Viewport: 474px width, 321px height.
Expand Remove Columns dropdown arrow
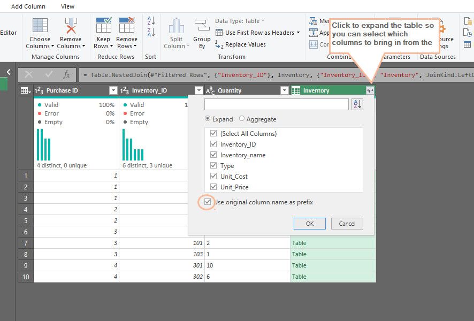click(84, 46)
